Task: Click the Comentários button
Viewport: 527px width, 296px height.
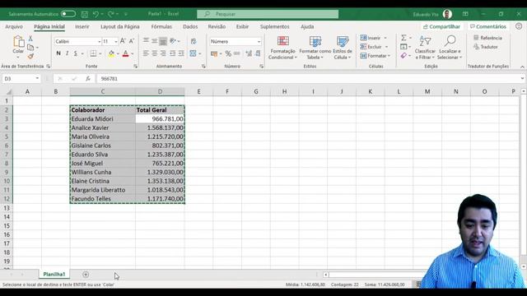Action: pos(488,26)
